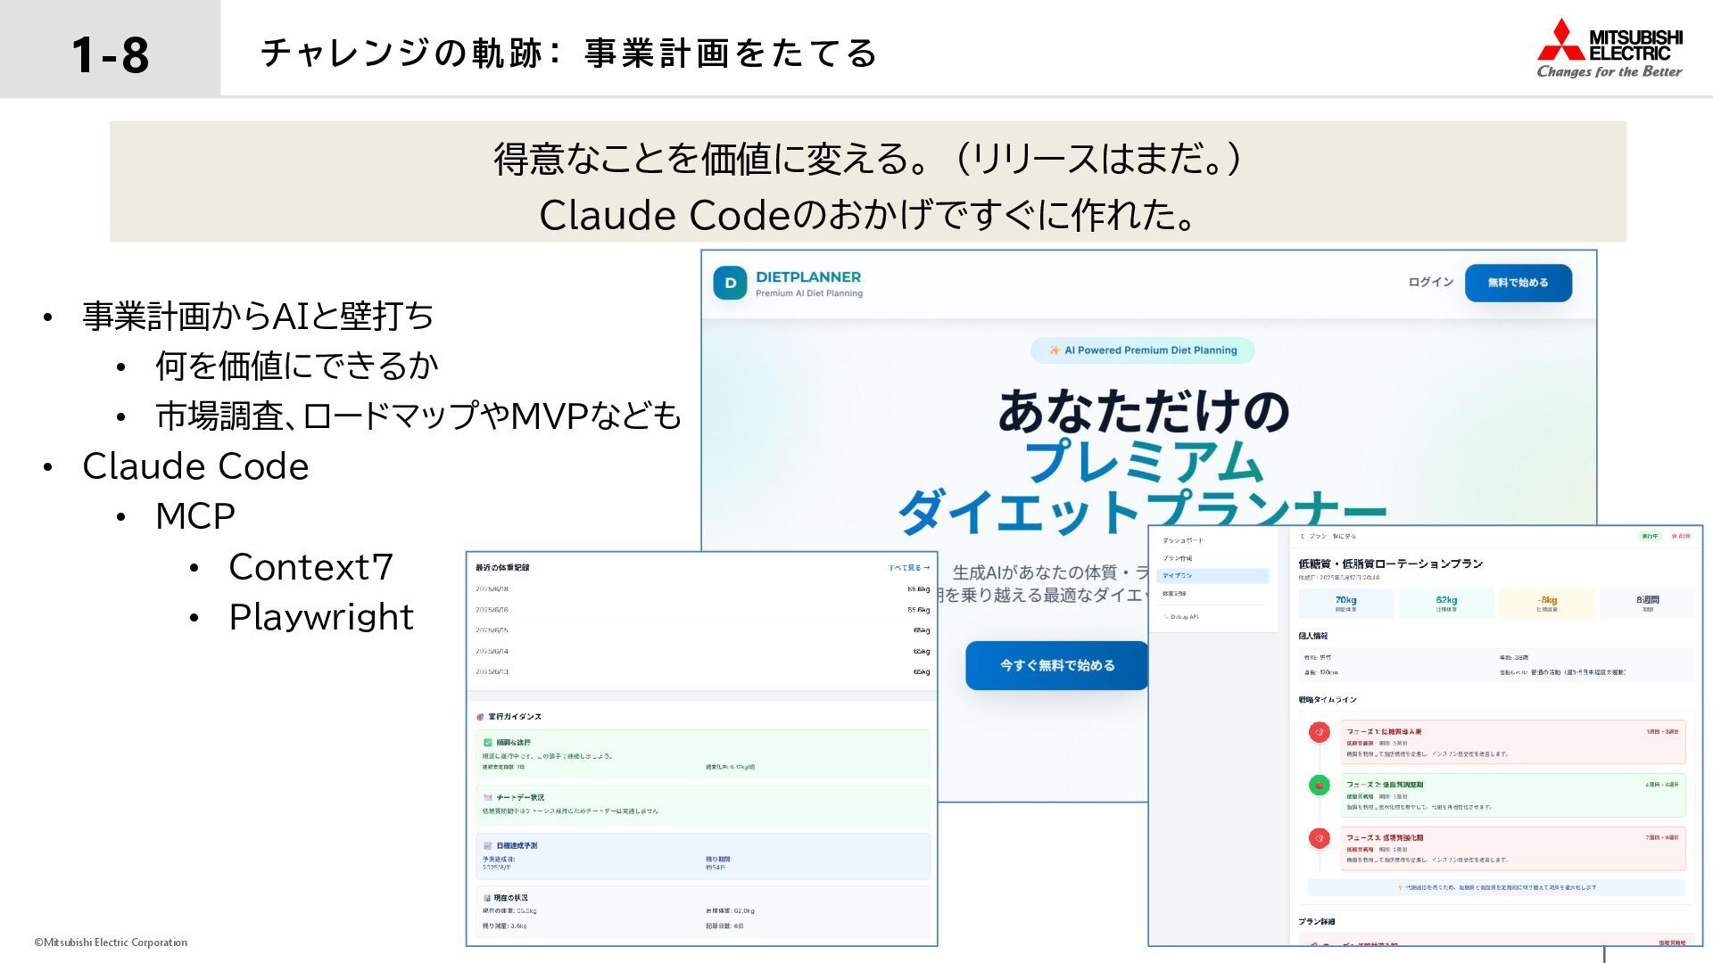Click the DietPlanner "D" logo icon
The width and height of the screenshot is (1713, 963).
730,284
